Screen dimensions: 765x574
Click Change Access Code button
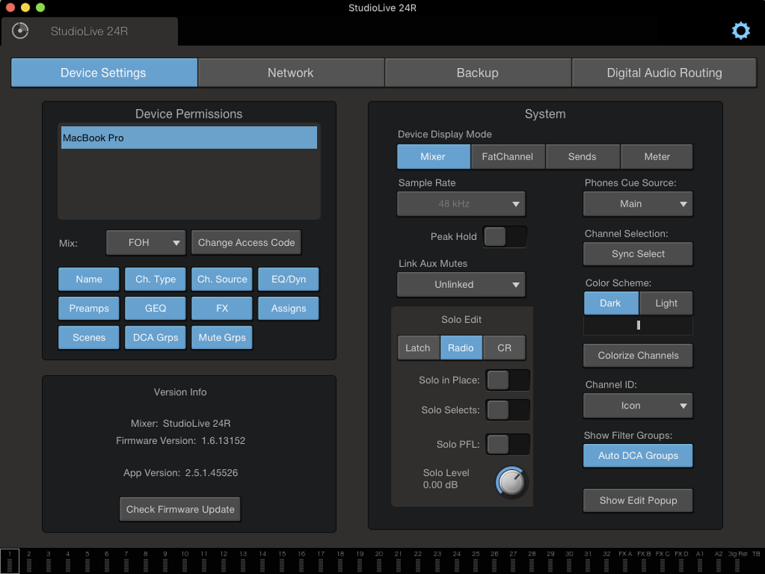[246, 243]
